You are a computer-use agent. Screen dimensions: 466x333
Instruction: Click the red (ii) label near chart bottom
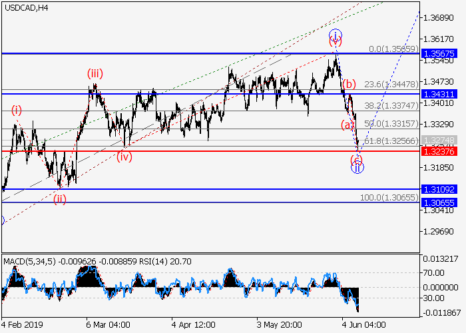click(x=61, y=198)
